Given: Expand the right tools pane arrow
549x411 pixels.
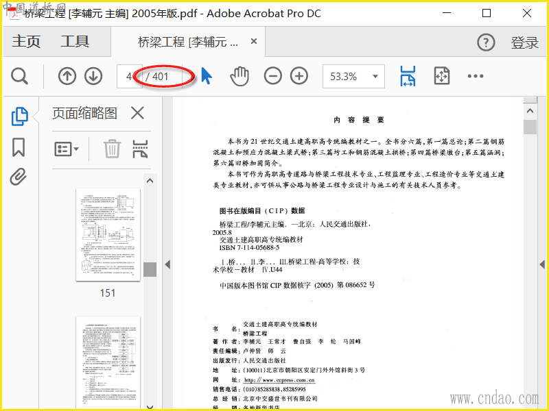Looking at the screenshot, I should [x=542, y=264].
